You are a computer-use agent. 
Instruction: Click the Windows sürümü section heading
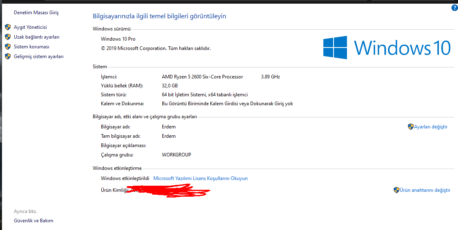coord(111,28)
